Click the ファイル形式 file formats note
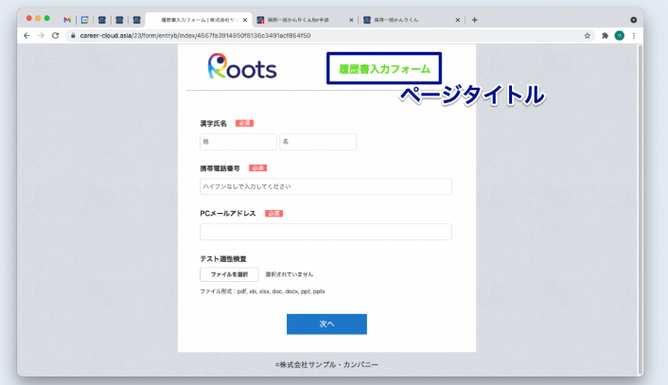This screenshot has width=668, height=385. tap(262, 291)
